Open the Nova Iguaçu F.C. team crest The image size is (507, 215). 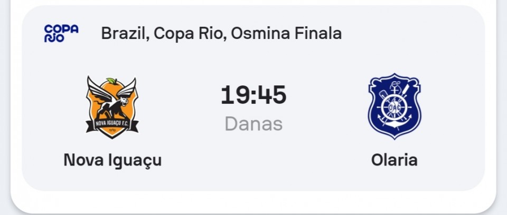(112, 107)
